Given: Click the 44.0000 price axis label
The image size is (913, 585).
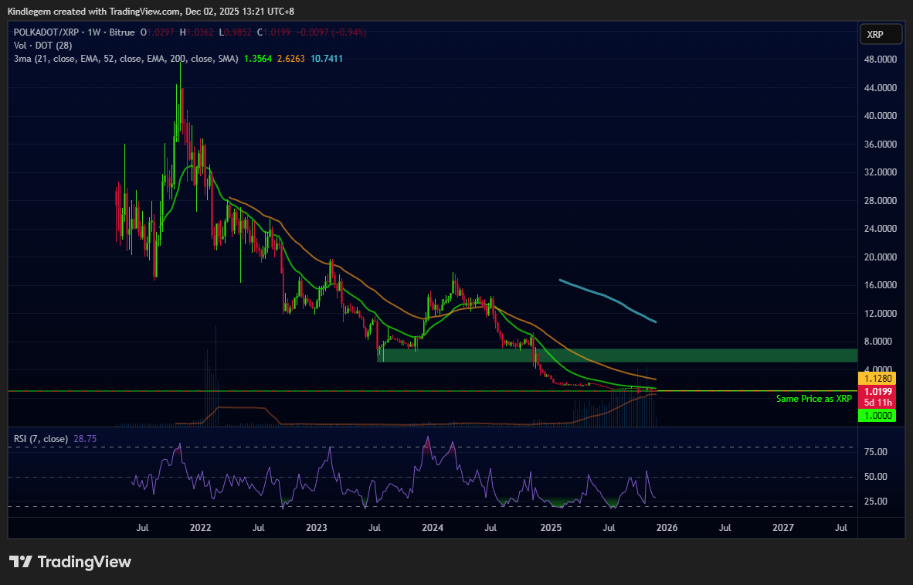Looking at the screenshot, I should [880, 87].
